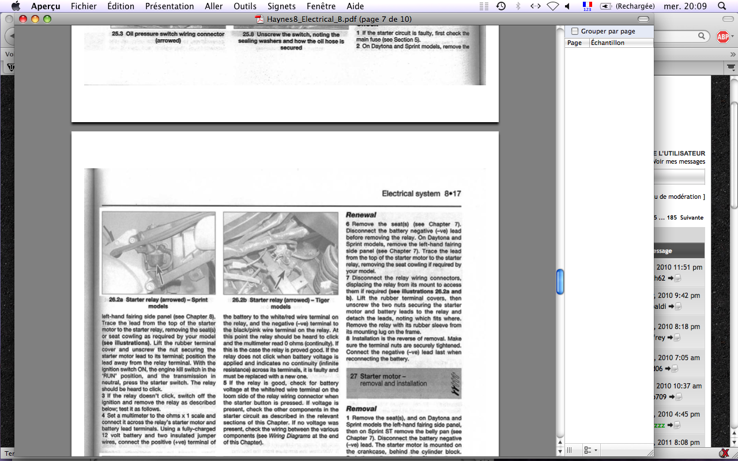The width and height of the screenshot is (738, 461).
Task: Click the browser window's vertical scrollbar thumb
Action: click(x=734, y=154)
